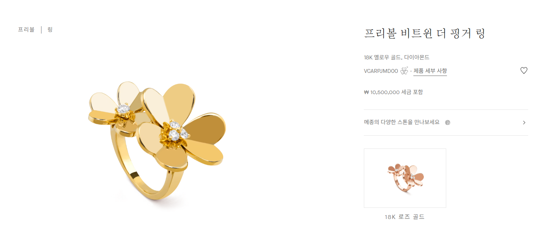The height and width of the screenshot is (229, 551).
Task: Click the clover icon beside VCARPJMD00
Action: tap(404, 71)
